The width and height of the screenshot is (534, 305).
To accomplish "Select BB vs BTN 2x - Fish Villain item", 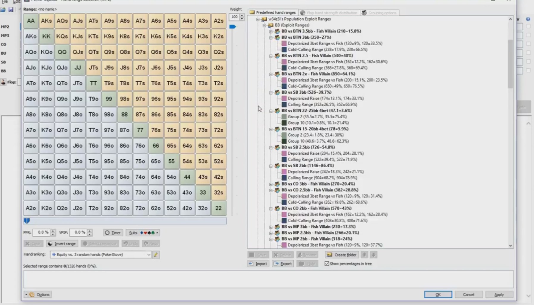I will [x=318, y=74].
